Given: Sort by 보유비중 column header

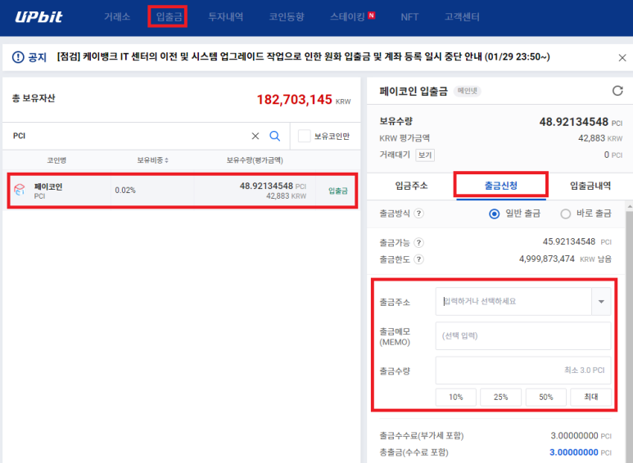Looking at the screenshot, I should [x=152, y=160].
